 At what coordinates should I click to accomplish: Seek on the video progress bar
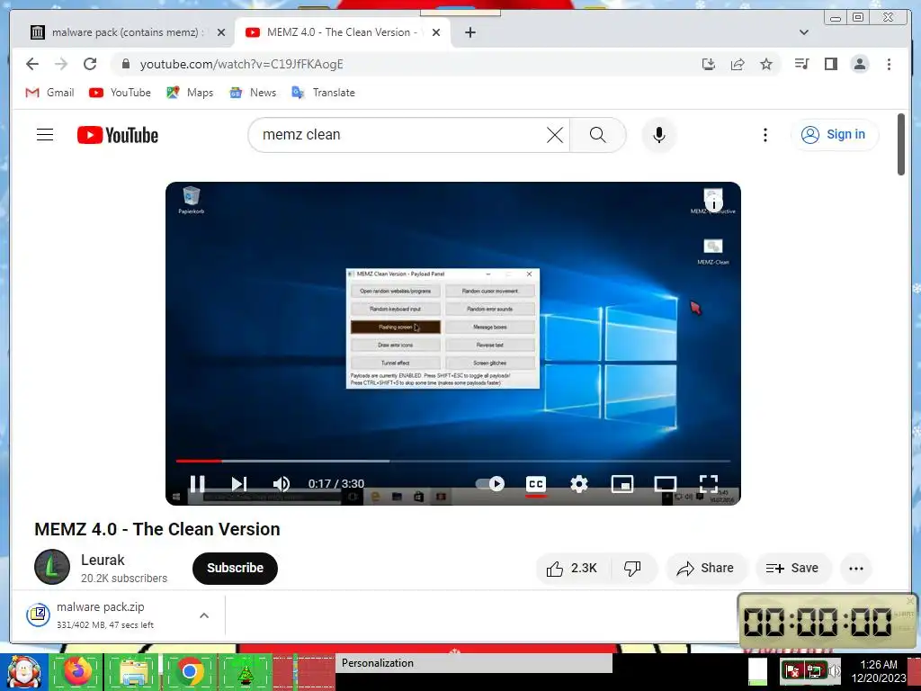(x=453, y=461)
